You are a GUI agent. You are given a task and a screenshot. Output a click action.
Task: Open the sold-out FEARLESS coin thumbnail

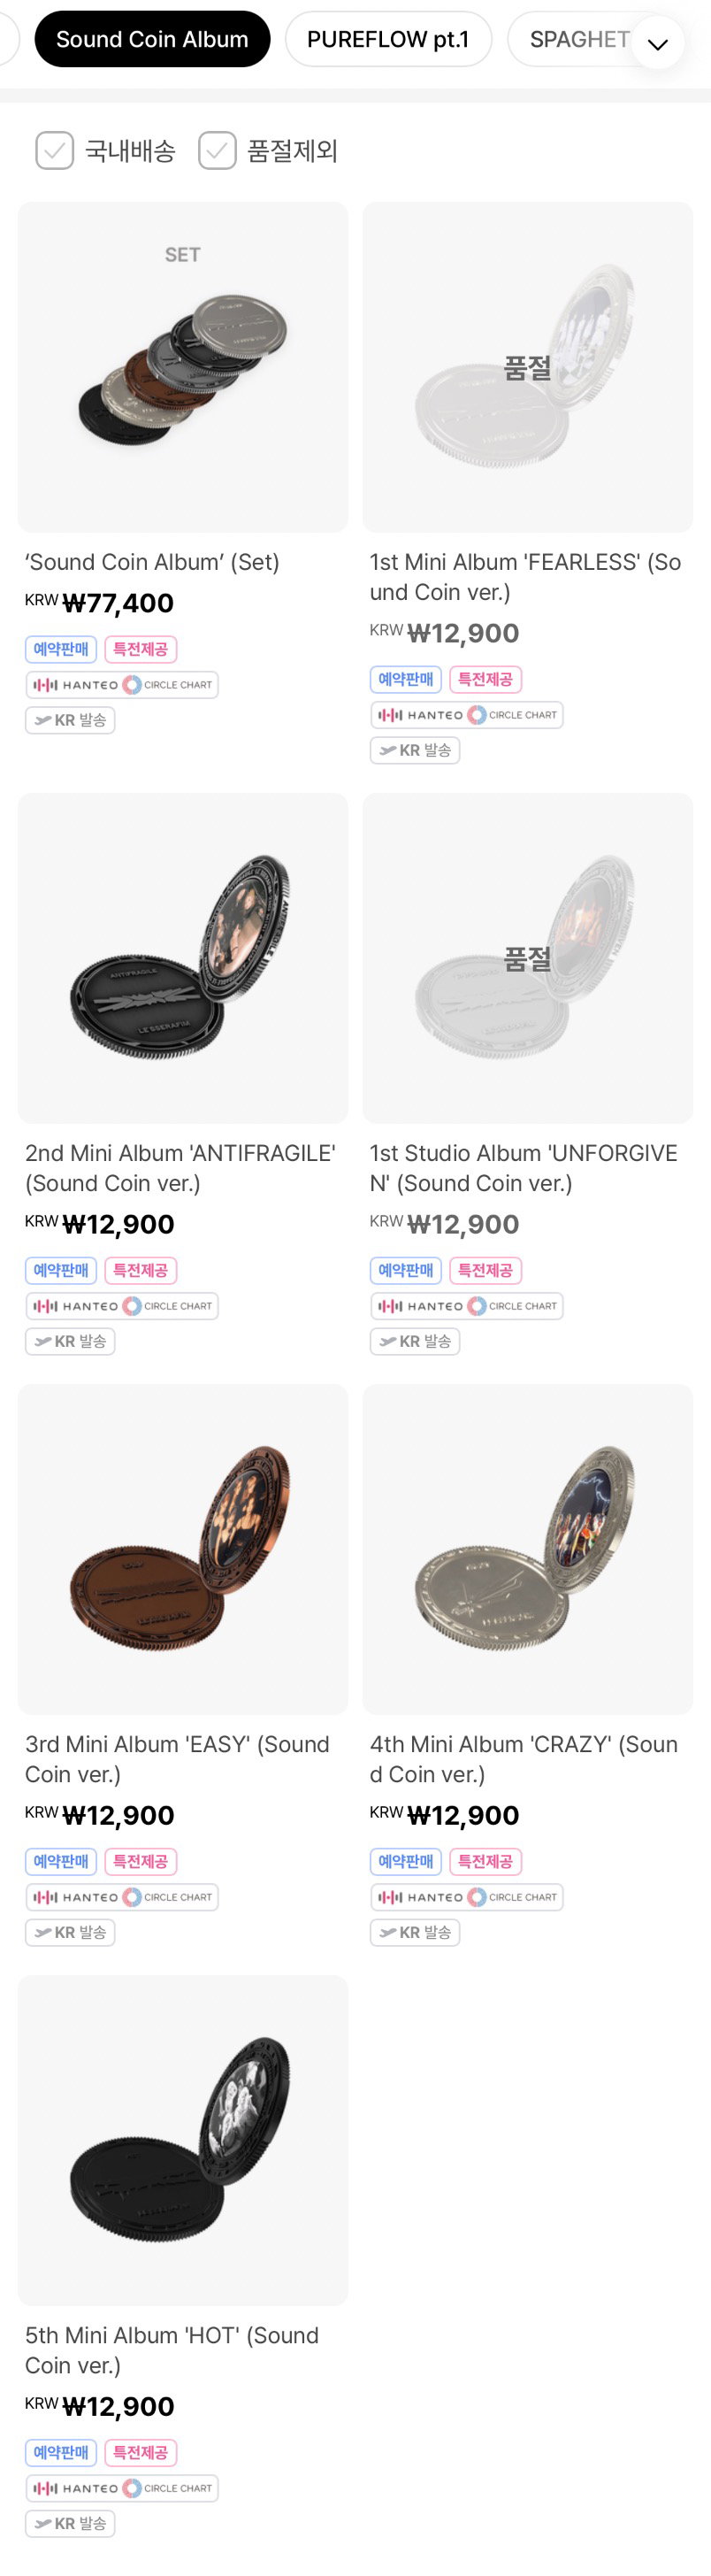tap(527, 367)
